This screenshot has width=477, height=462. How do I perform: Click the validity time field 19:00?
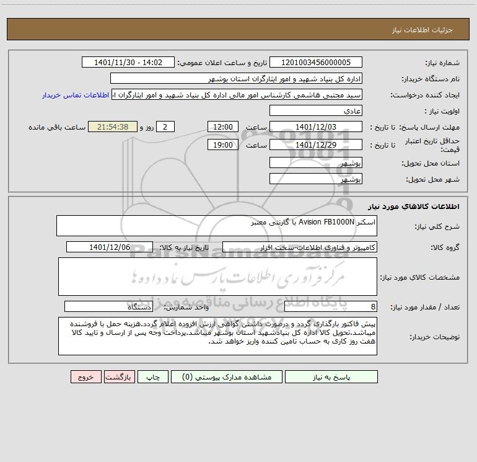tap(222, 144)
